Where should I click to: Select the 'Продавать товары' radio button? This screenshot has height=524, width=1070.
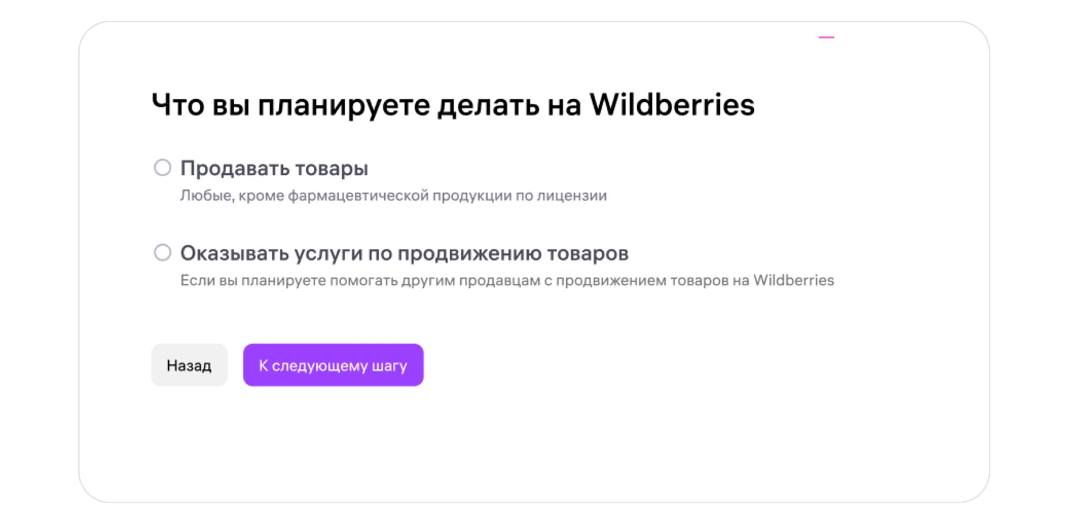click(x=162, y=168)
